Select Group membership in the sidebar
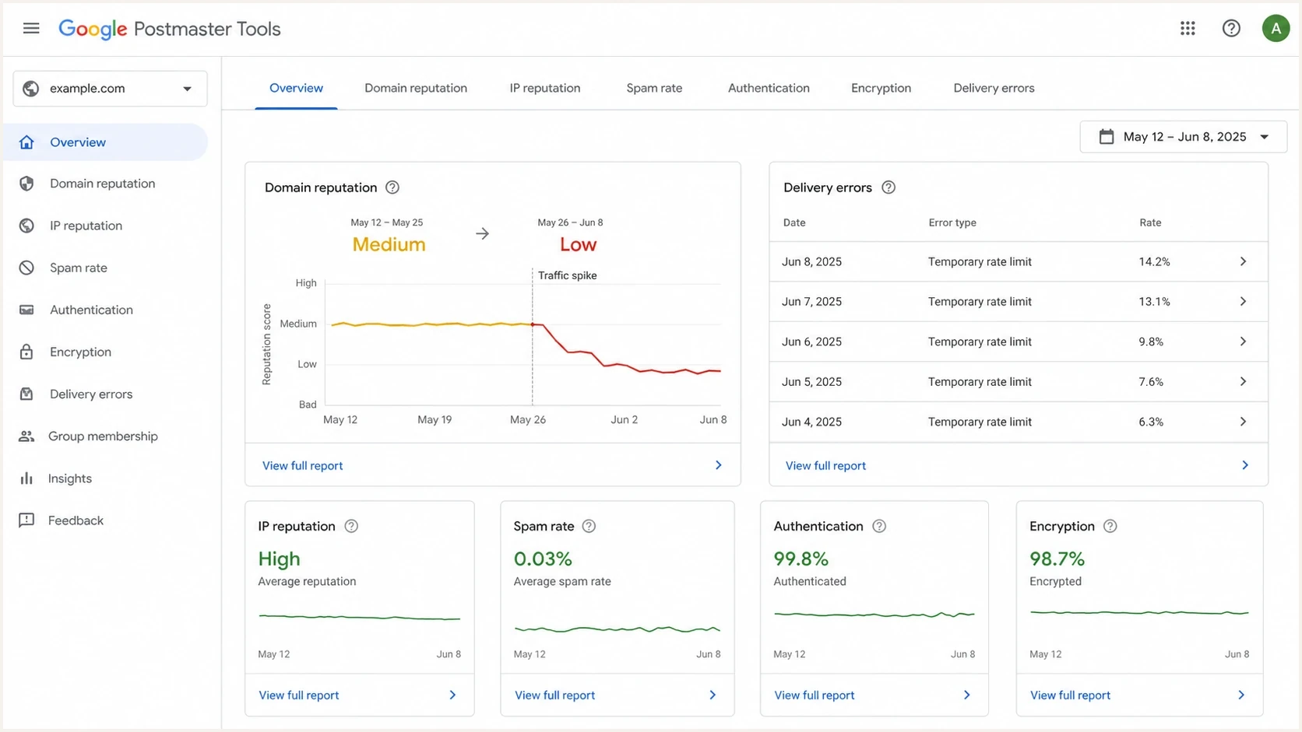1302x732 pixels. pos(103,436)
